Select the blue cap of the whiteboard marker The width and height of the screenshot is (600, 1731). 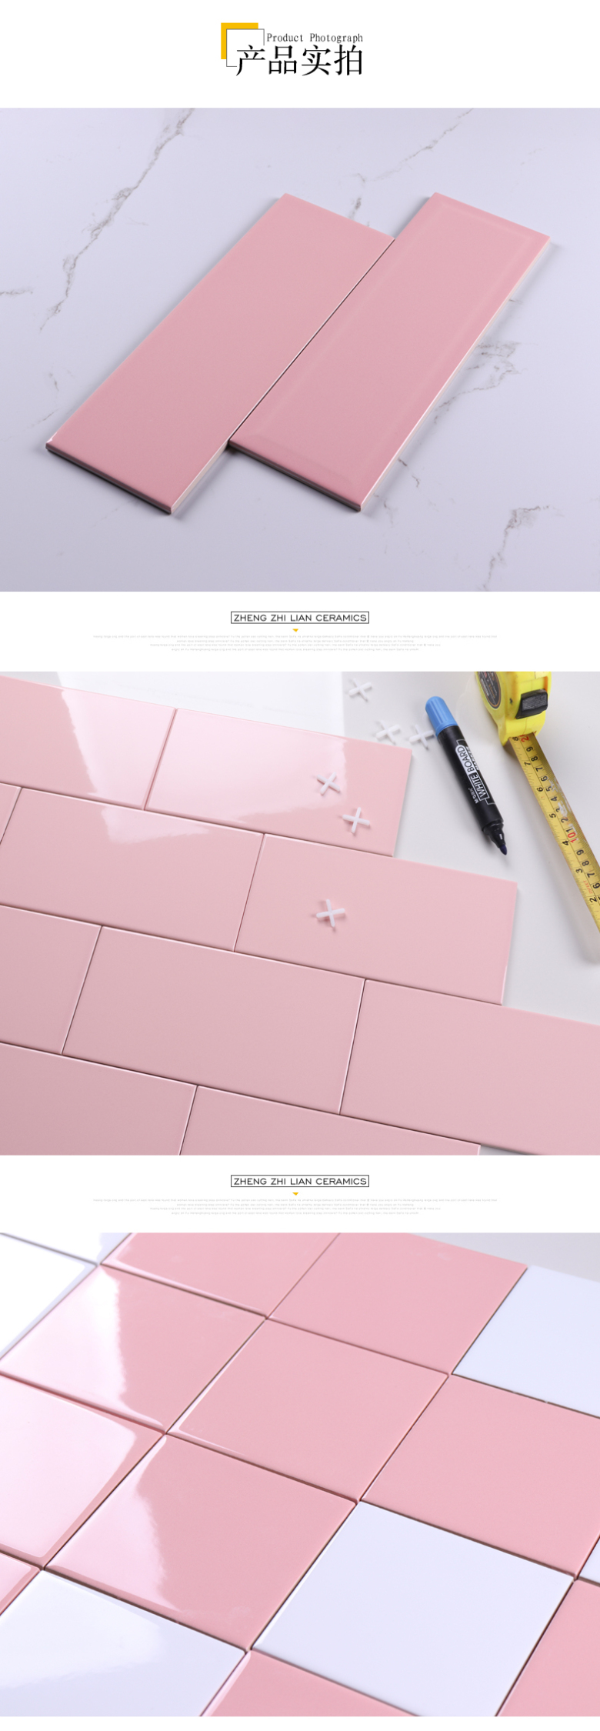coord(438,715)
